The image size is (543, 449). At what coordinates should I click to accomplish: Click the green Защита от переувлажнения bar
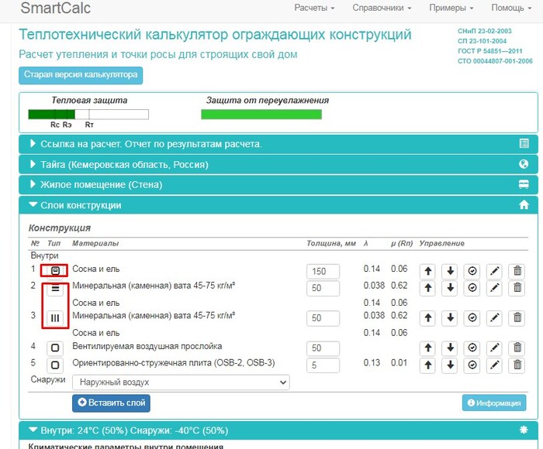261,115
